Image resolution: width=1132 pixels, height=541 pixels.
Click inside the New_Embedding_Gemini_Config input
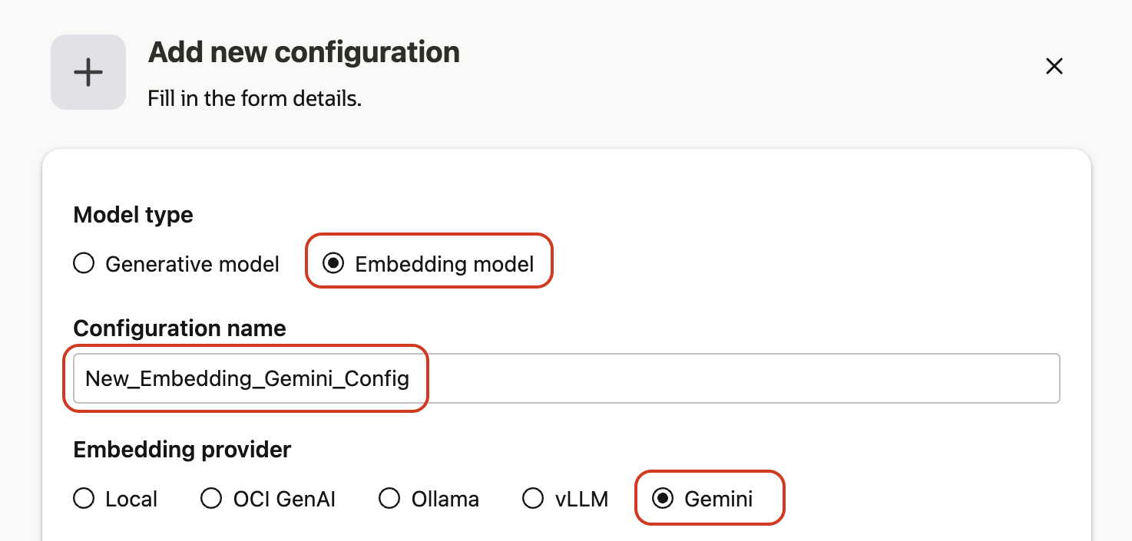(246, 378)
